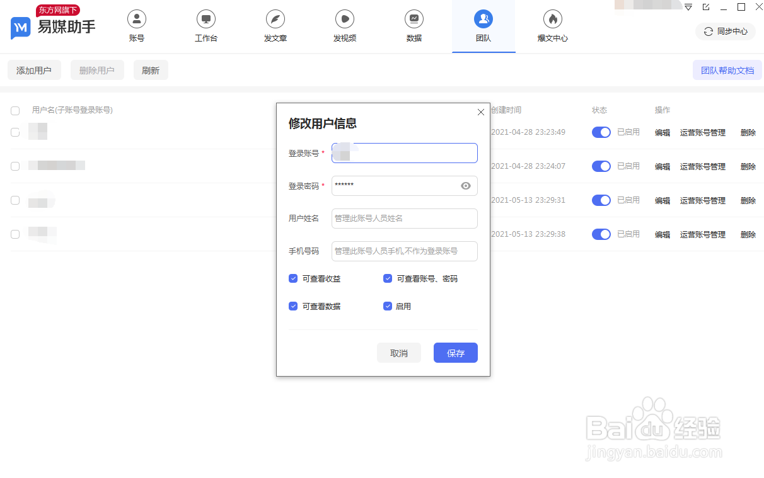Open 团队帮助文档 help document
The height and width of the screenshot is (478, 764).
coord(727,71)
